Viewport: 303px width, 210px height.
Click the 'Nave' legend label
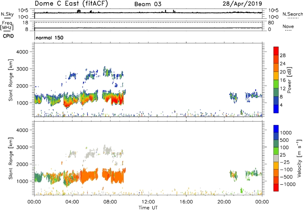[288, 27]
